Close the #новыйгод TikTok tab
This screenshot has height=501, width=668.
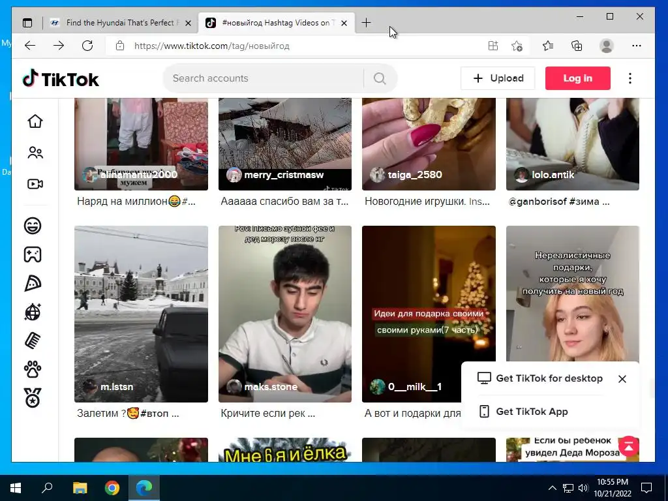344,23
